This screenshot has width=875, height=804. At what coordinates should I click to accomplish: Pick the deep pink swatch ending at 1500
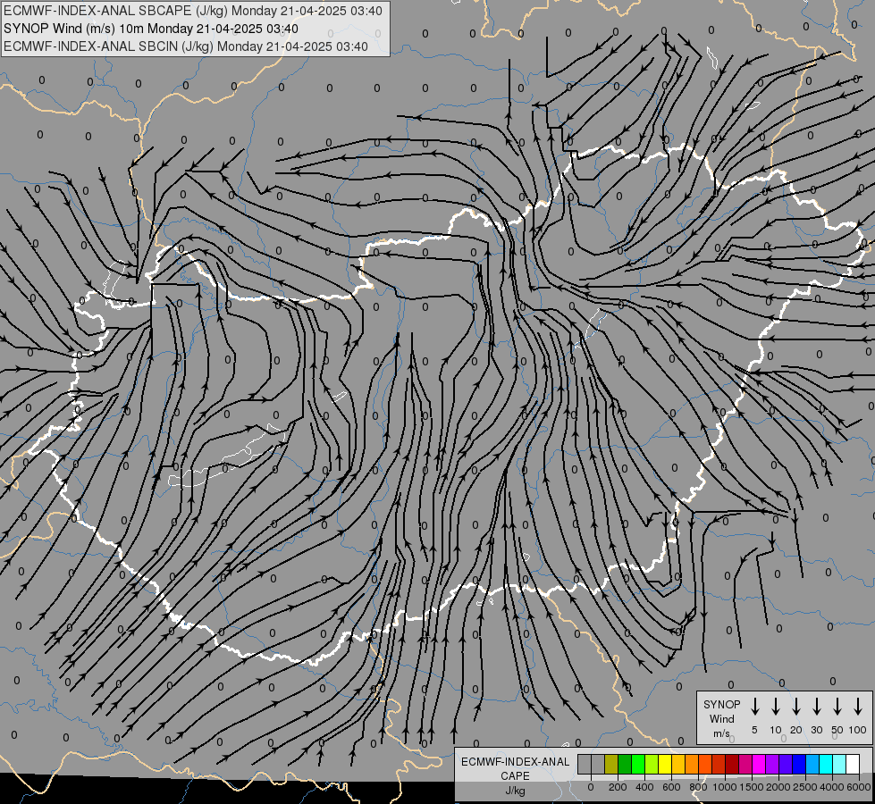[x=746, y=764]
